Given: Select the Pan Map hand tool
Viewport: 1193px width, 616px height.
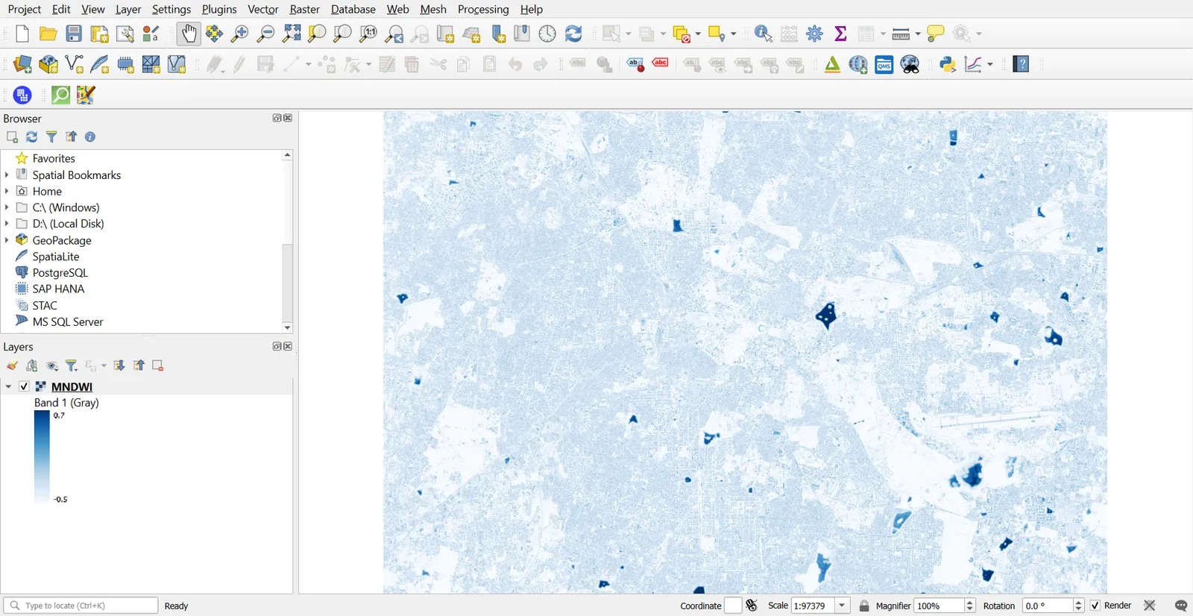Looking at the screenshot, I should (189, 34).
